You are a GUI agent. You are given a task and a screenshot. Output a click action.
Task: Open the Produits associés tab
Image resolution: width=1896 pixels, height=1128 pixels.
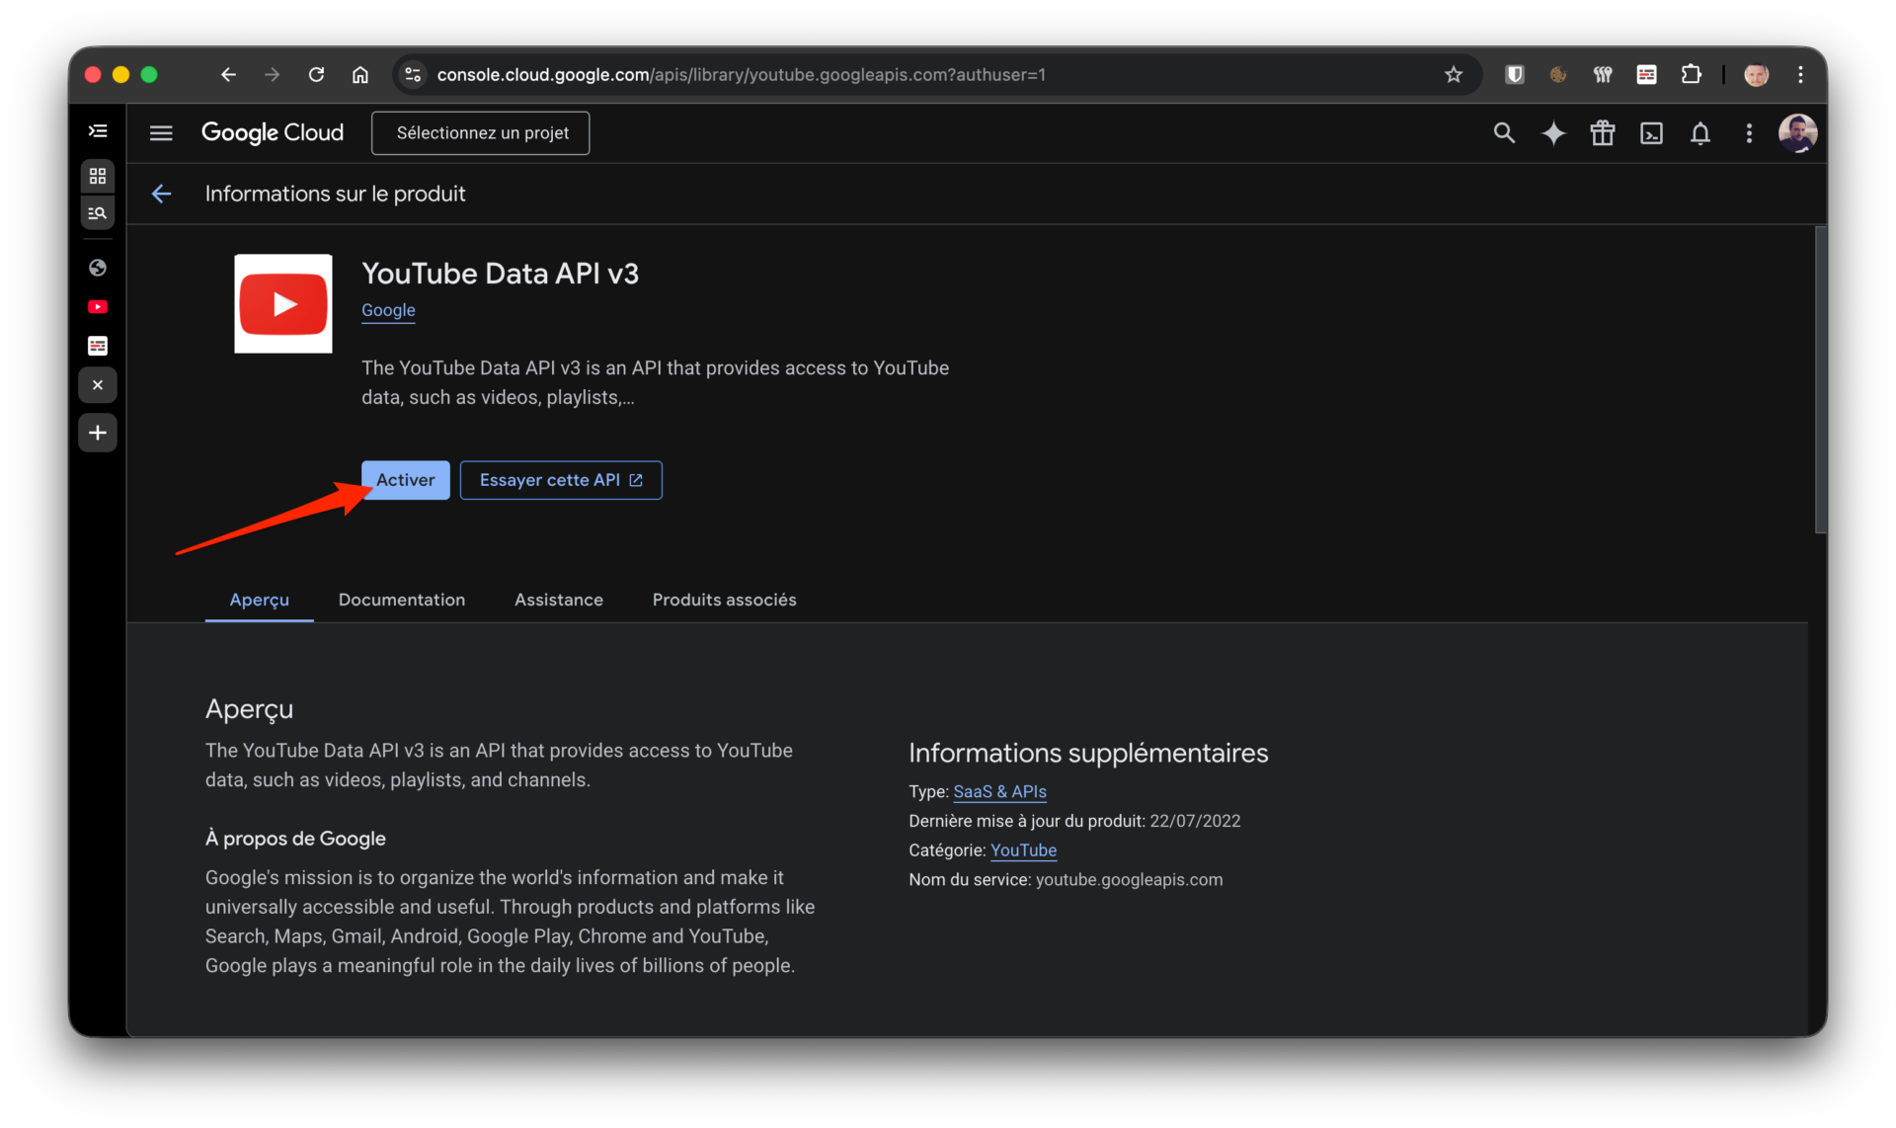click(724, 600)
